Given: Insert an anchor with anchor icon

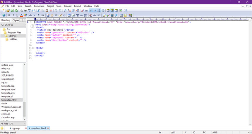Looking at the screenshot, I should click(x=52, y=15).
